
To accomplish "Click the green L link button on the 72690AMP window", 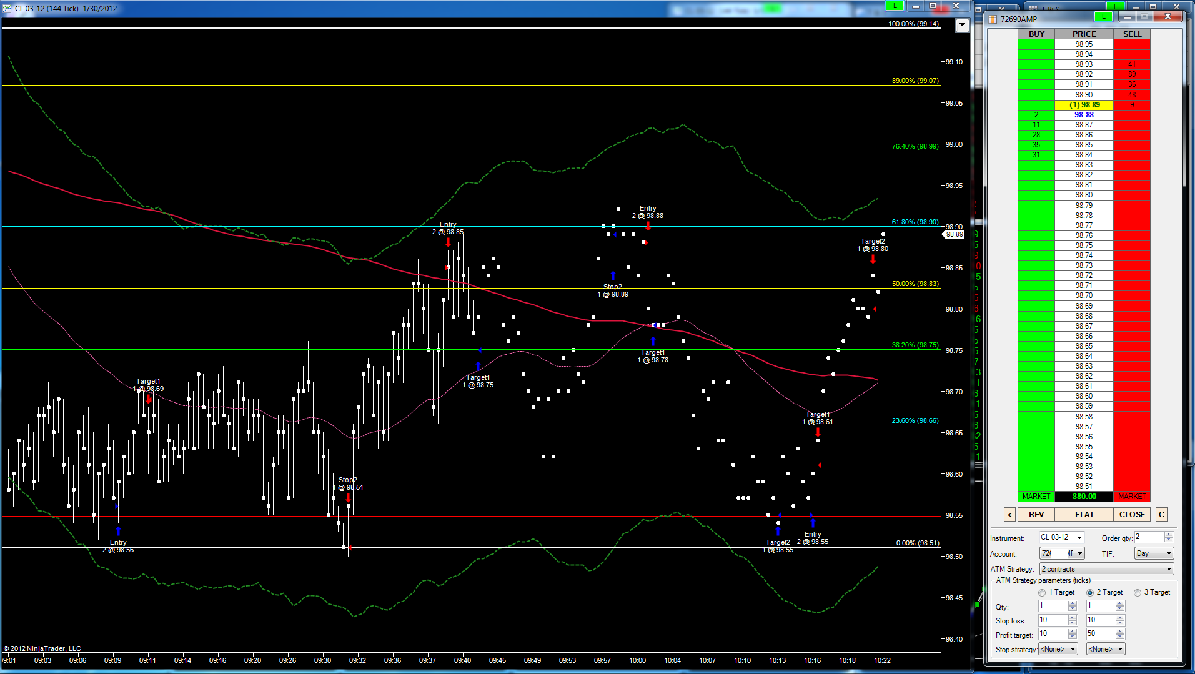I will pyautogui.click(x=1103, y=16).
